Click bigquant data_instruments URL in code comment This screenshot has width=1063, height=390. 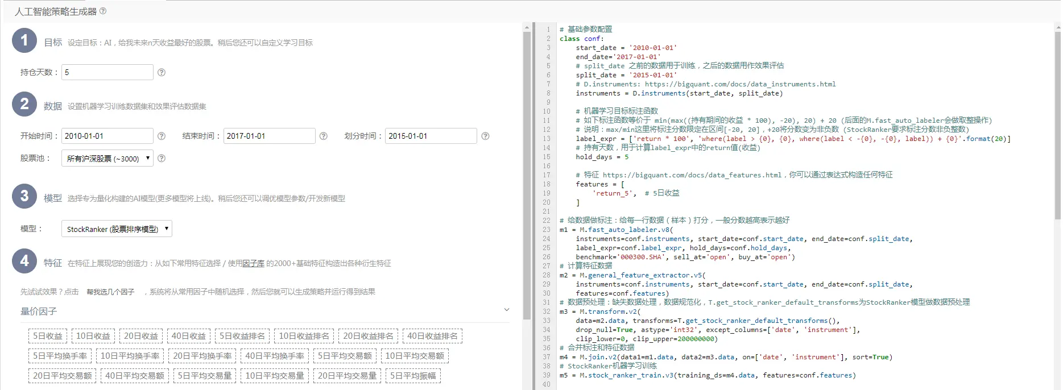pyautogui.click(x=740, y=84)
